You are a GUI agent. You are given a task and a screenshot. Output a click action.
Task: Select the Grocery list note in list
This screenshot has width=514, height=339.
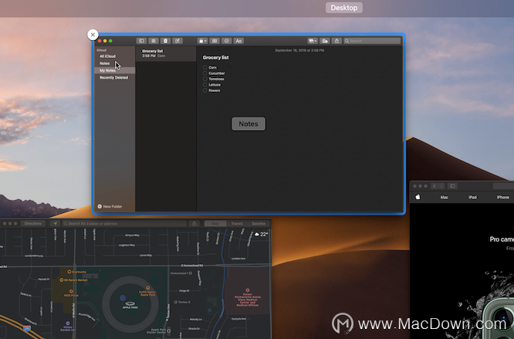(x=166, y=53)
